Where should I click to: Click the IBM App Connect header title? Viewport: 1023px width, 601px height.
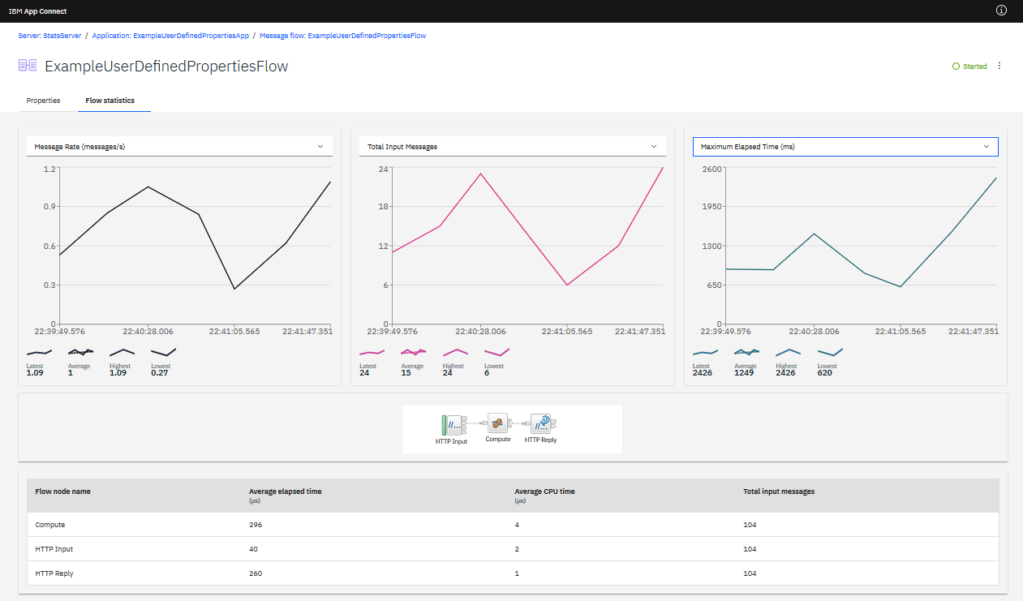point(37,11)
